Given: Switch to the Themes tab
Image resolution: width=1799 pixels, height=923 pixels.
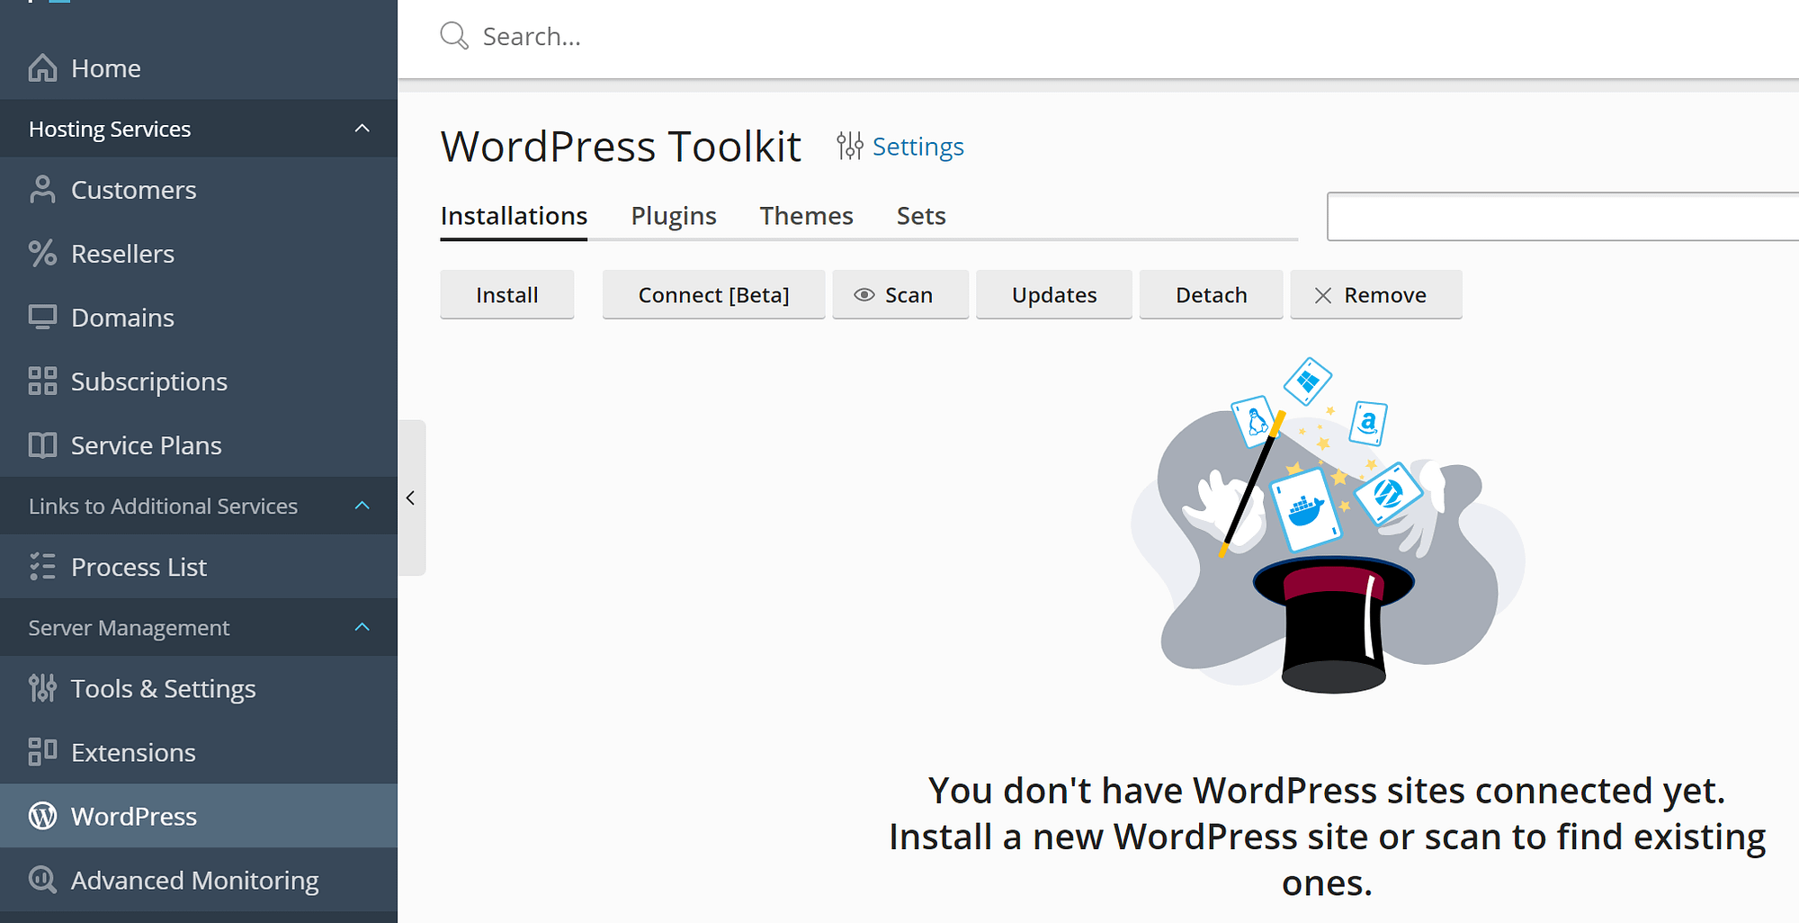Looking at the screenshot, I should pos(806,216).
